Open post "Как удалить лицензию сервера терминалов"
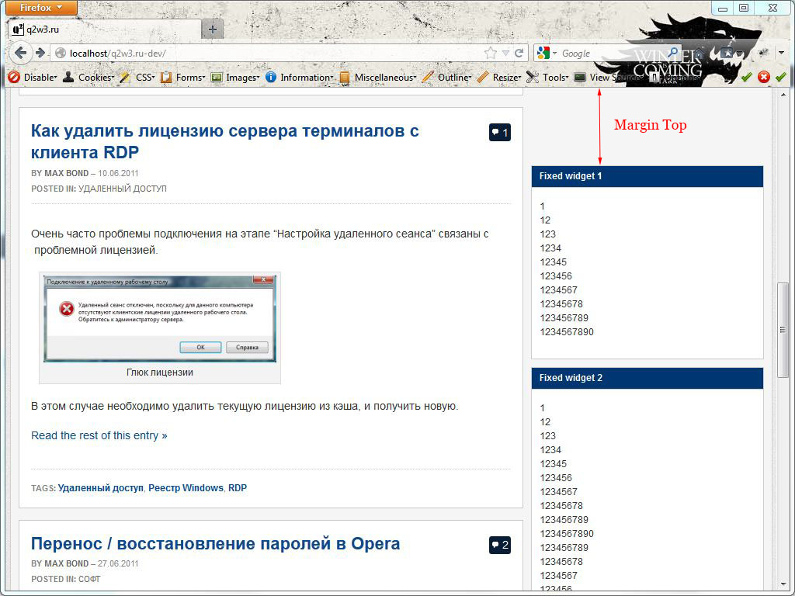The image size is (795, 596). click(225, 141)
